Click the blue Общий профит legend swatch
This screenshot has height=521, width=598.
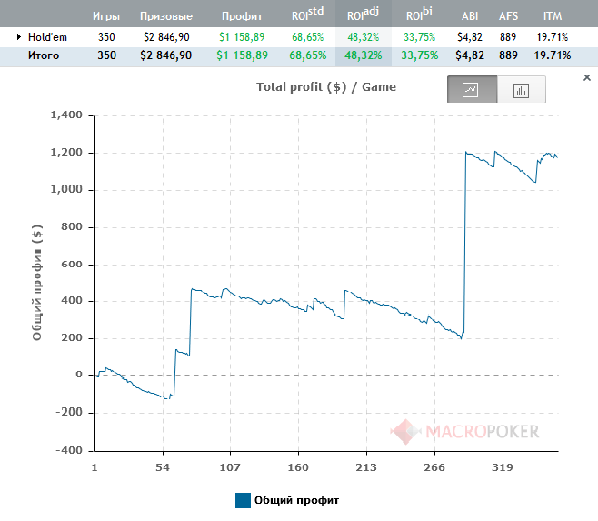[x=243, y=500]
